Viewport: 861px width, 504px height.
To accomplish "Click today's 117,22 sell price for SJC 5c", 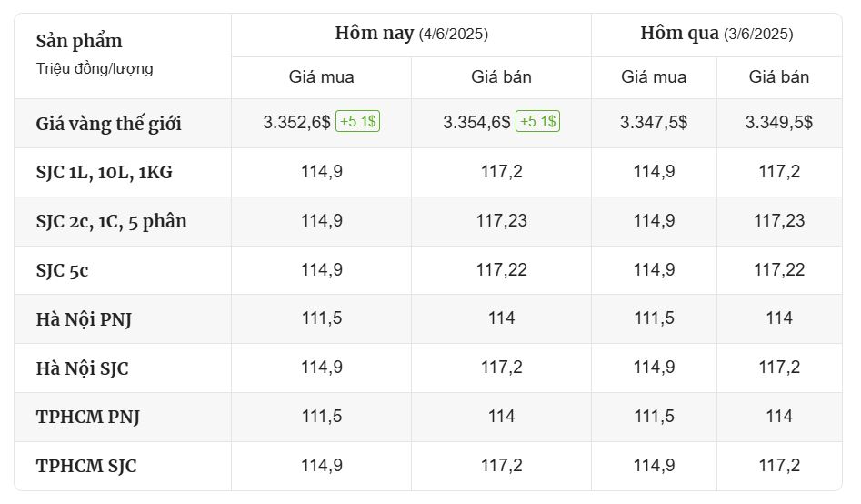I will click(x=501, y=270).
